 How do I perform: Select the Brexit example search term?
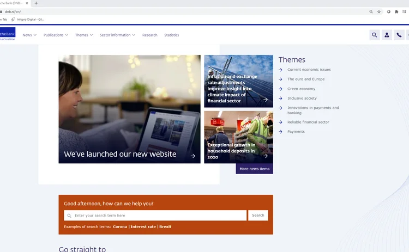(x=165, y=226)
